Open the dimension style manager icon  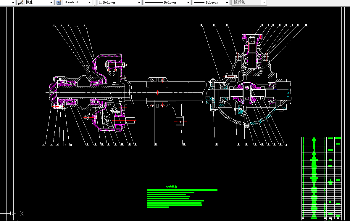(20, 2)
